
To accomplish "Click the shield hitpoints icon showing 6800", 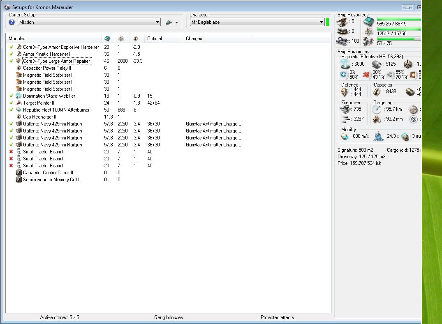I will 345,64.
